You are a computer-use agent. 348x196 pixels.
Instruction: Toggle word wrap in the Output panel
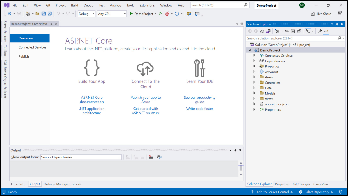[159, 157]
